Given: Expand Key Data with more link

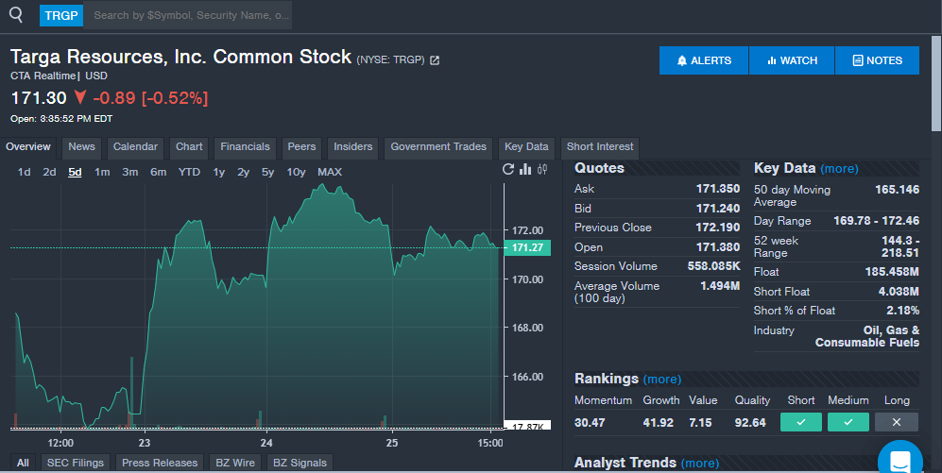Looking at the screenshot, I should pyautogui.click(x=839, y=169).
